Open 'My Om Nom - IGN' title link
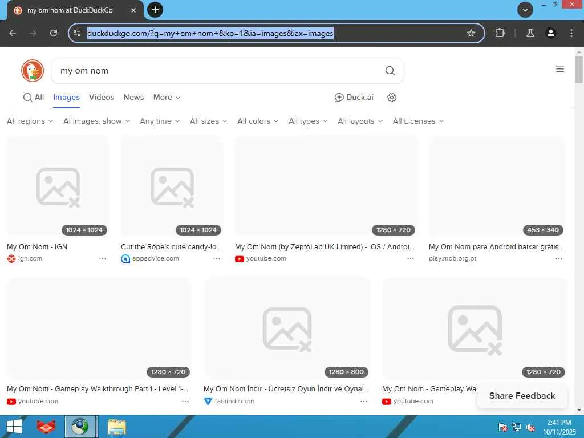This screenshot has height=438, width=584. 37,246
